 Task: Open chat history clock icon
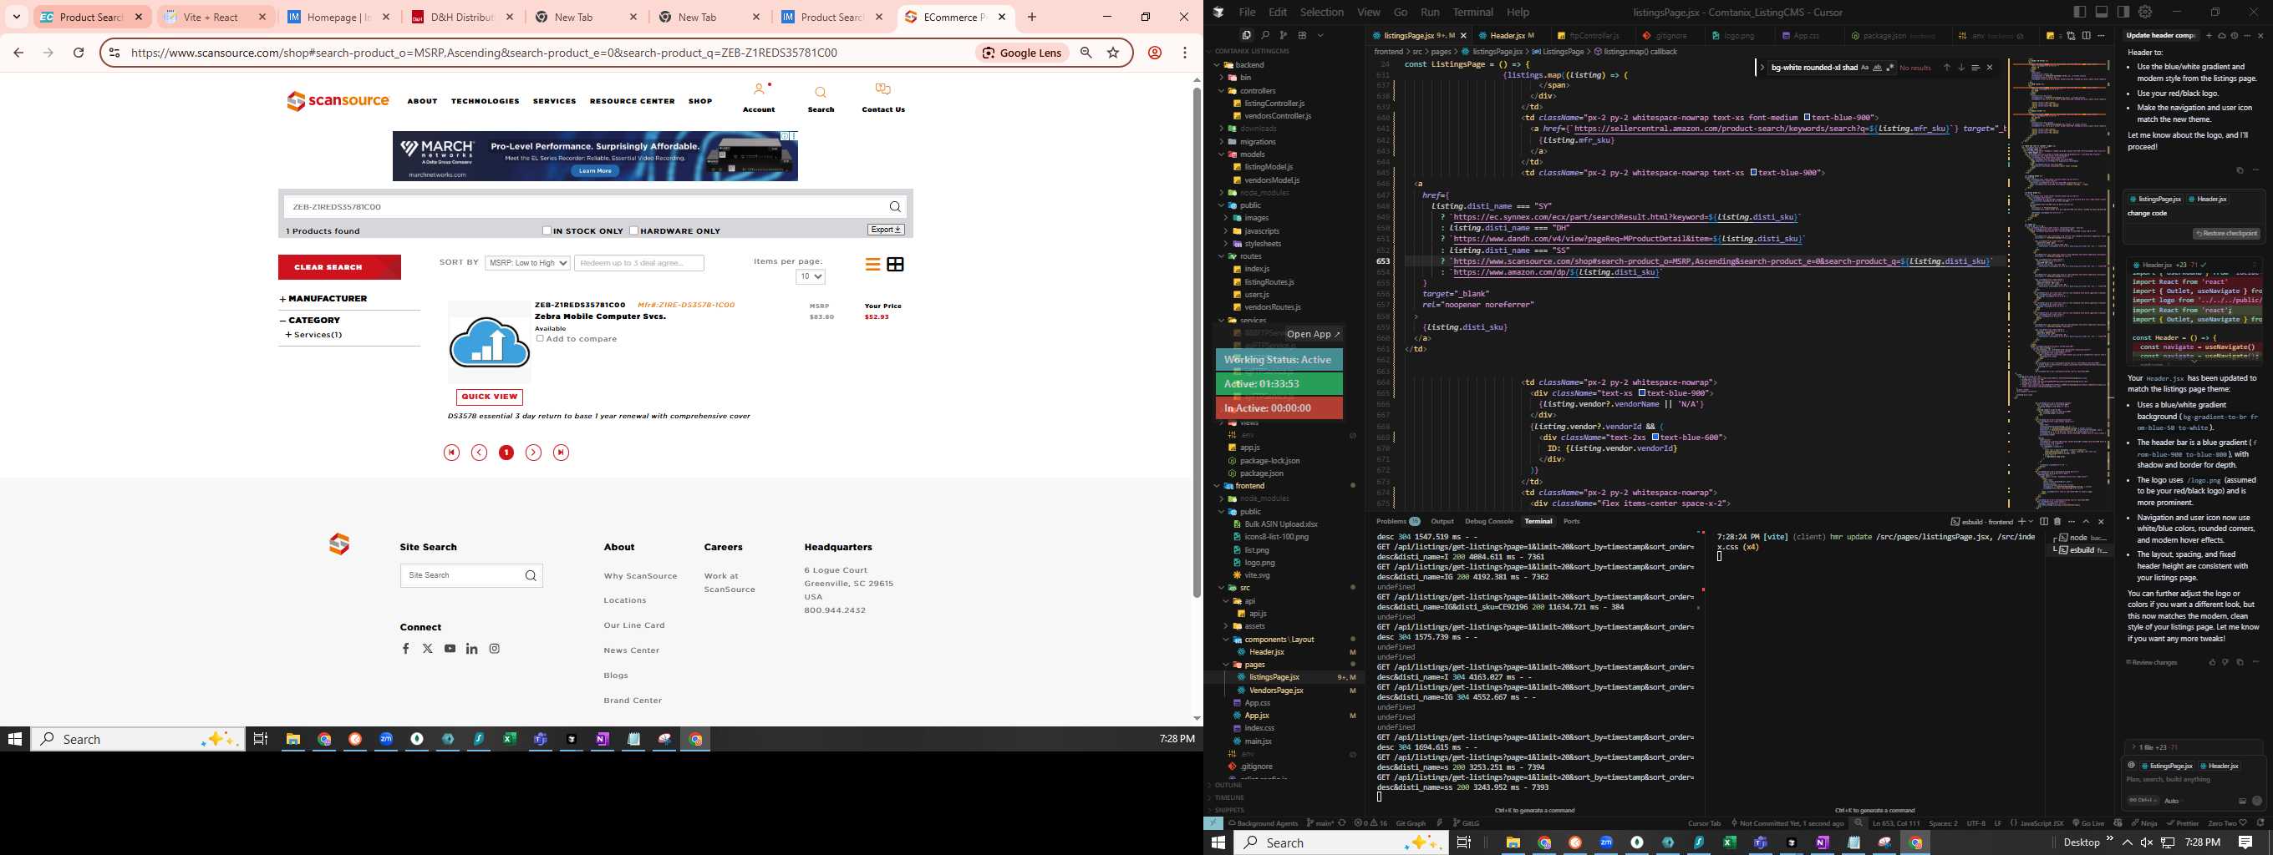pos(2235,36)
